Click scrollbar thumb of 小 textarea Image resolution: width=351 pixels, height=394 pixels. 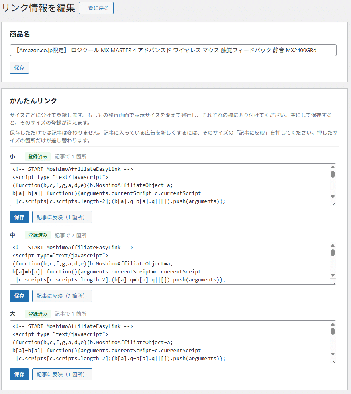coord(333,174)
